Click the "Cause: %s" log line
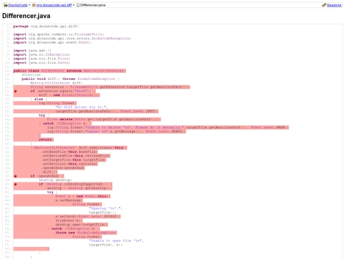This screenshot has width=345, height=259. 116,132
